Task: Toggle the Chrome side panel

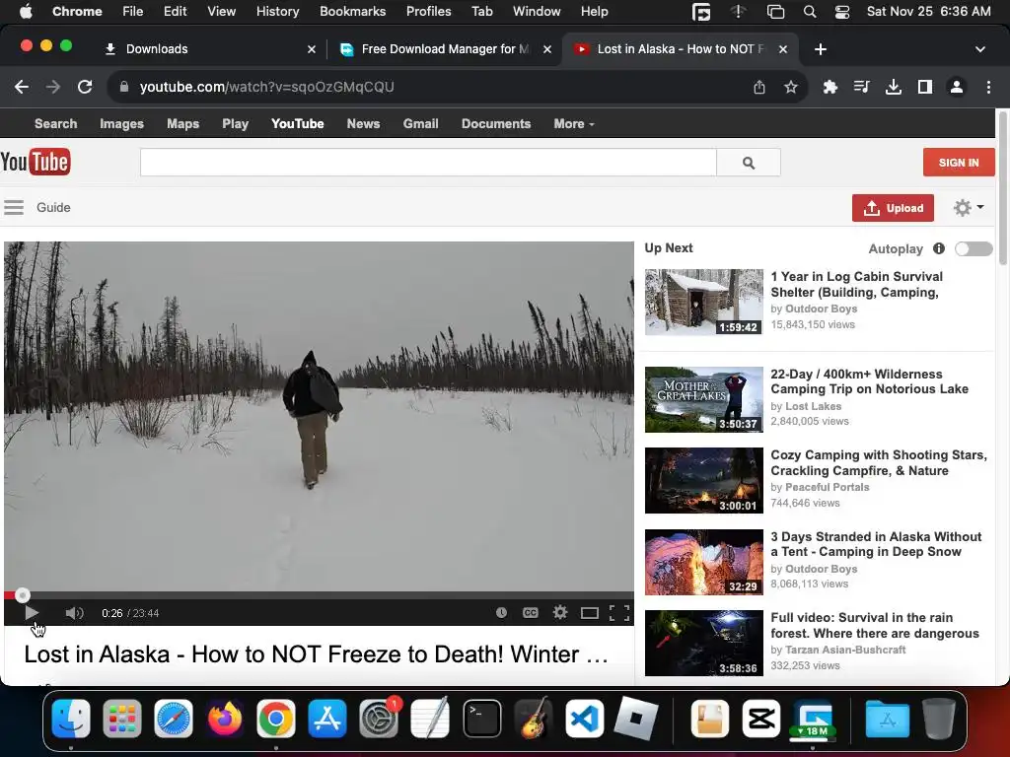Action: point(924,87)
